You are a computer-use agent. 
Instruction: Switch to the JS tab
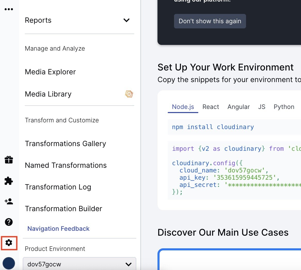click(x=262, y=107)
